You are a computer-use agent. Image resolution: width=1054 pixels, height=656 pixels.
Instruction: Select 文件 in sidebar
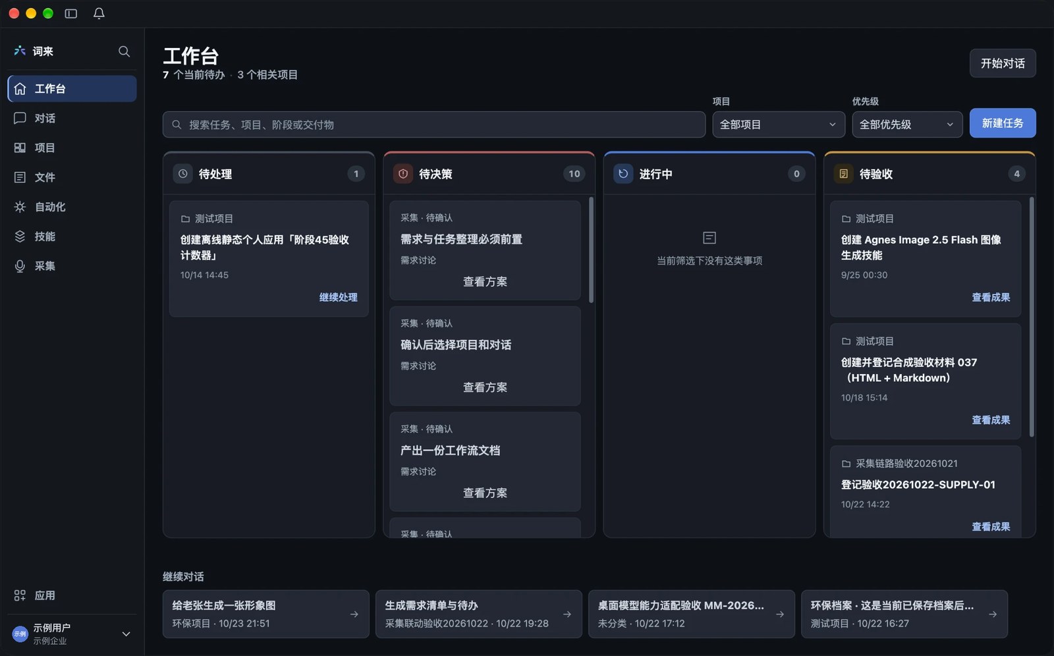pos(72,177)
